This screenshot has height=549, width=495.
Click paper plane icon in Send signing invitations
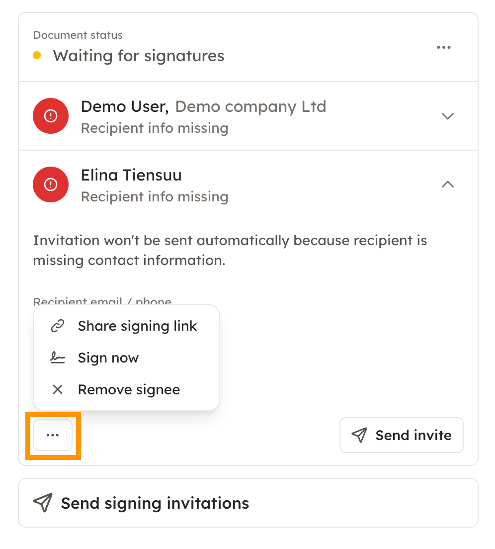[x=43, y=503]
